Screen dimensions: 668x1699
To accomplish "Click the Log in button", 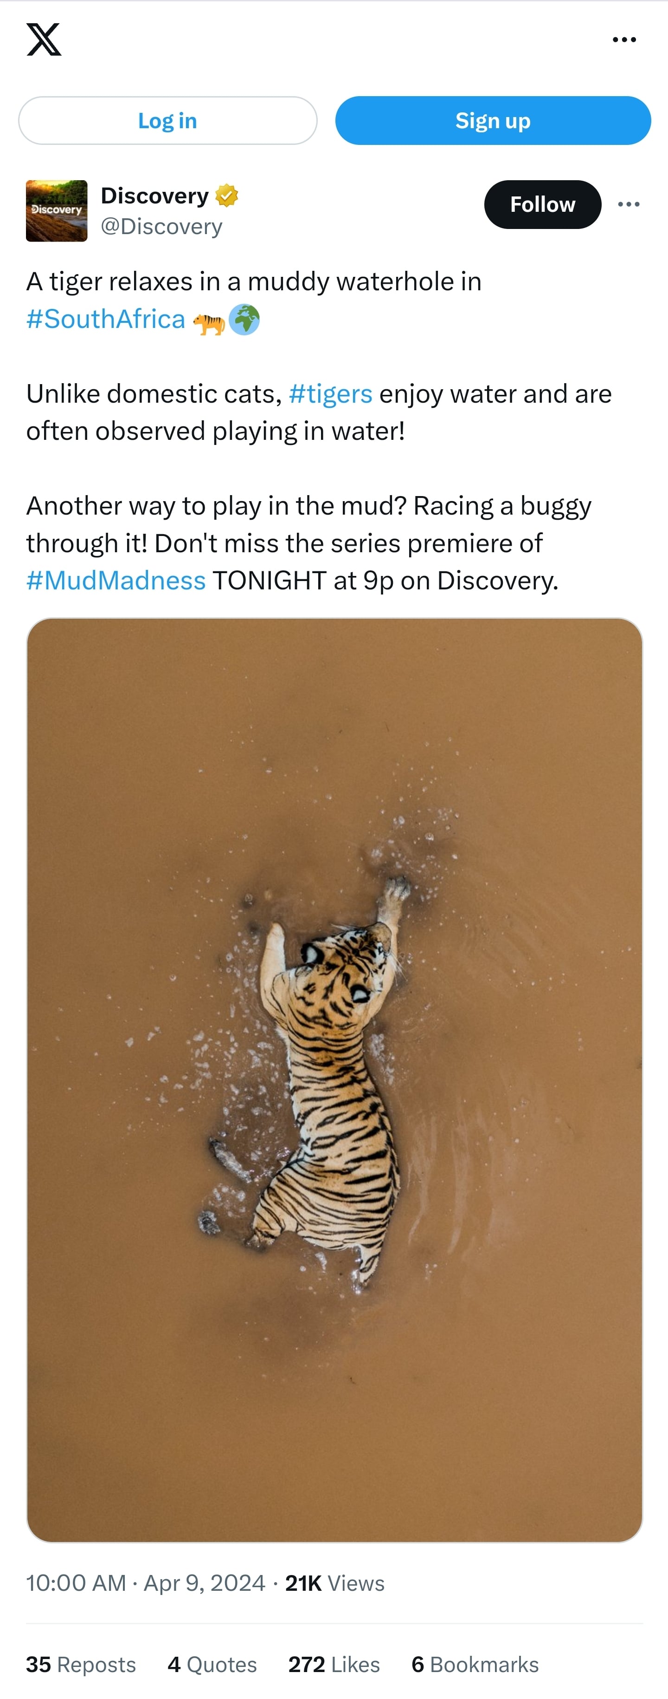I will (168, 121).
